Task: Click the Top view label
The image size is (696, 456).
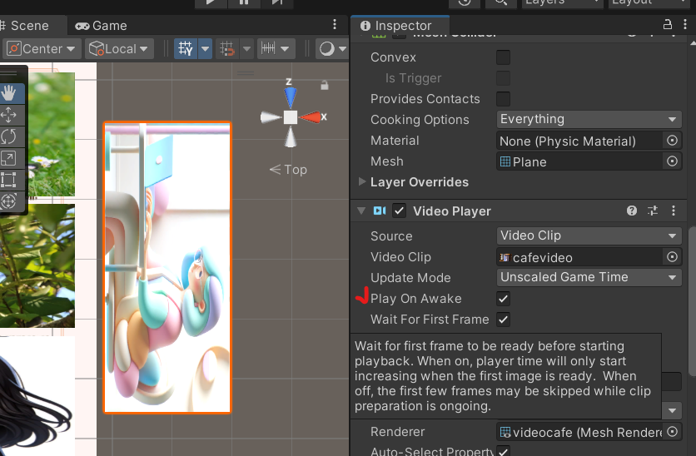Action: (296, 170)
